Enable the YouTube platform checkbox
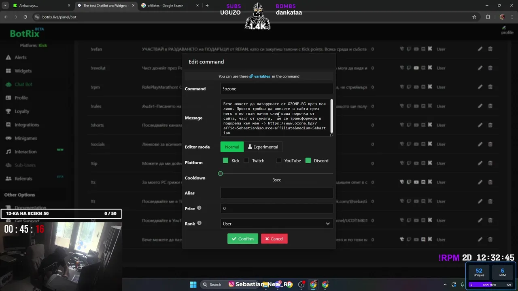 click(x=278, y=160)
